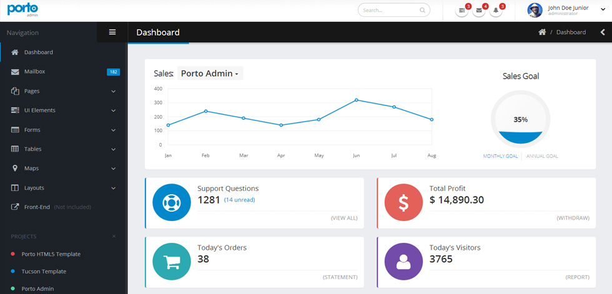612x294 pixels.
Task: Click the (REPORT) link
Action: pos(578,277)
